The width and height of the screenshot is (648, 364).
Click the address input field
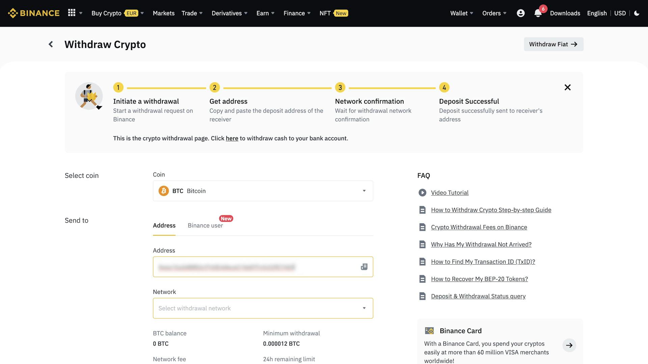[263, 267]
